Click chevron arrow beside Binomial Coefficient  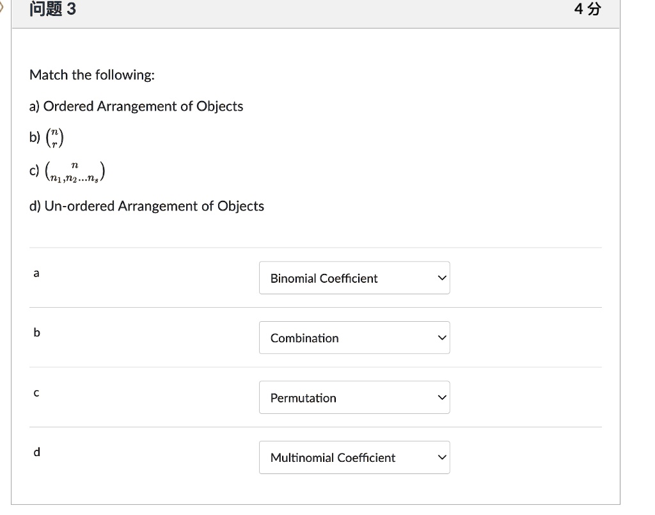click(x=439, y=278)
